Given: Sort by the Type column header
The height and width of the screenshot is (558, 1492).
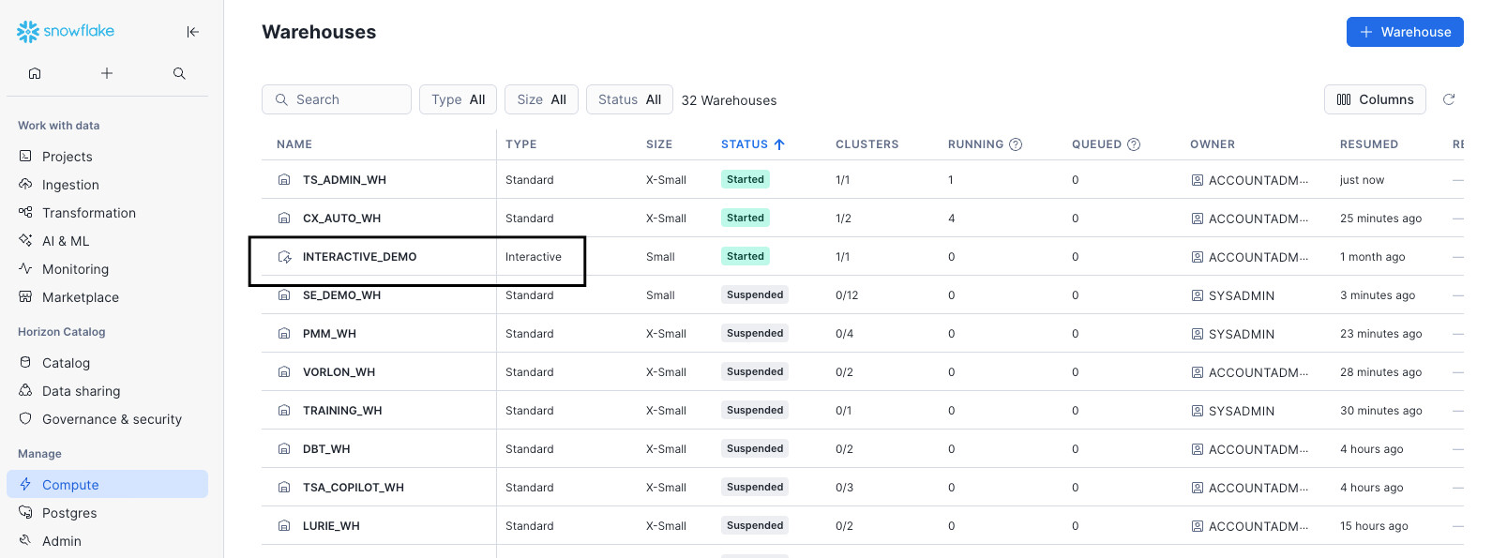Looking at the screenshot, I should point(520,144).
